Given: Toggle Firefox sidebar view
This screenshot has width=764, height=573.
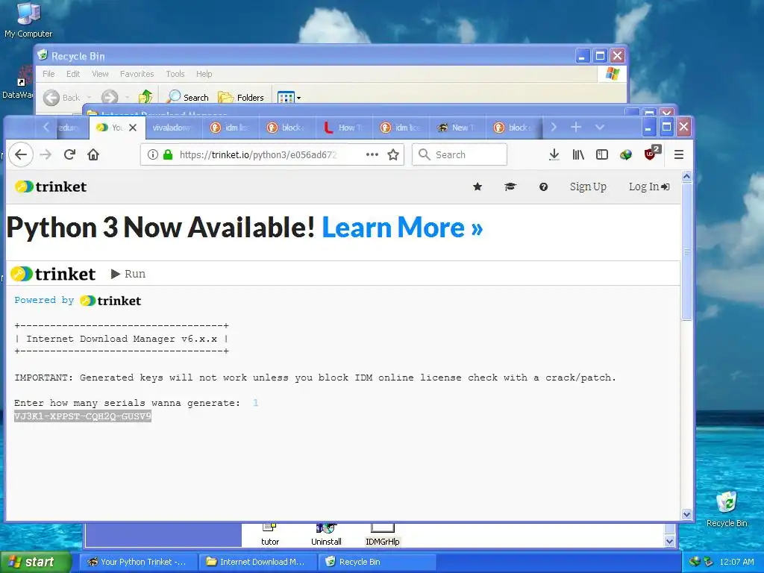Looking at the screenshot, I should point(602,154).
